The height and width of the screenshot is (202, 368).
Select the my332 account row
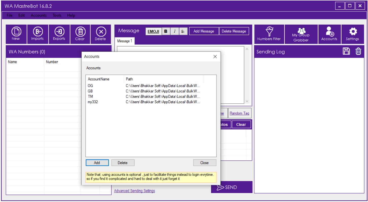[x=93, y=102]
